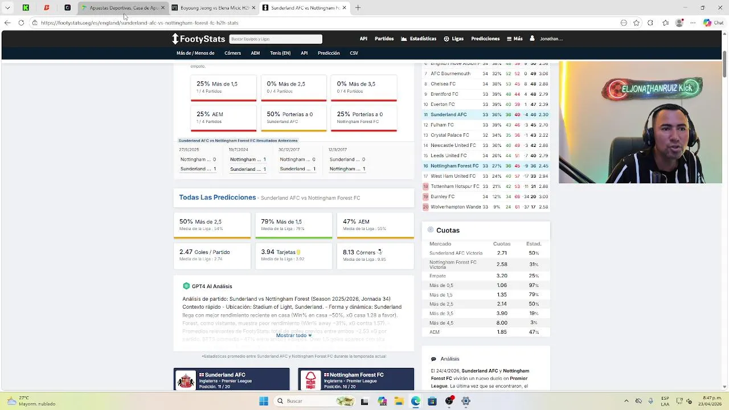Show hidden system tray icons
Image resolution: width=729 pixels, height=410 pixels.
(626, 401)
